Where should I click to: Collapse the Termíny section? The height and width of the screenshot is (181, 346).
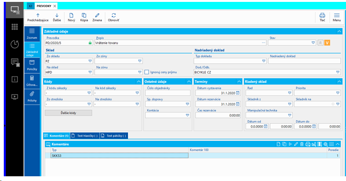[239, 82]
